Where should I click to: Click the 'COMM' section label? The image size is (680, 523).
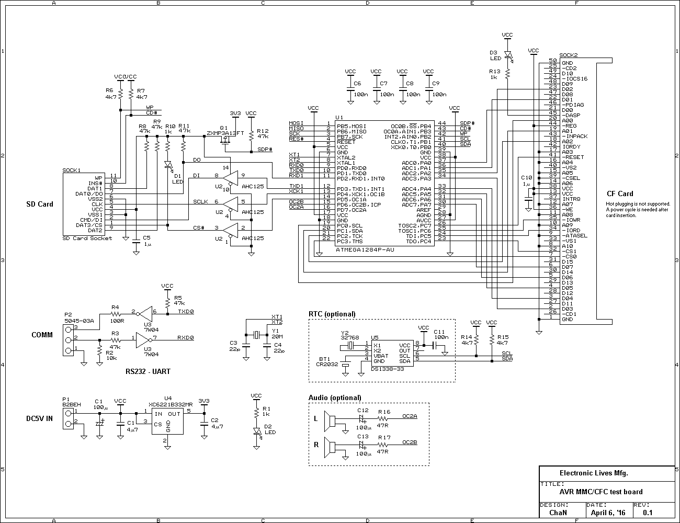pyautogui.click(x=42, y=335)
